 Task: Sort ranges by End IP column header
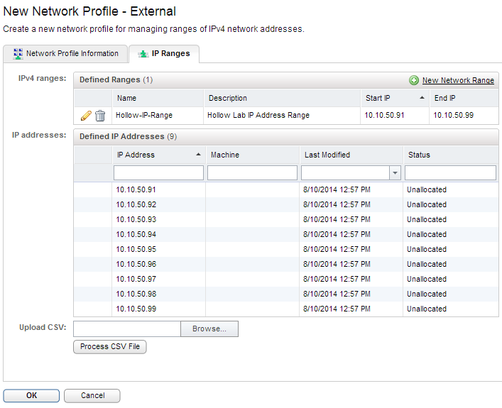click(x=445, y=98)
